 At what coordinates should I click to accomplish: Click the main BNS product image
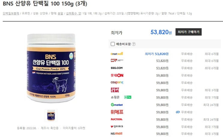click(51, 68)
